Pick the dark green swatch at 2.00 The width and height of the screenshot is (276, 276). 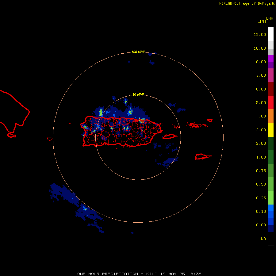[271, 143]
